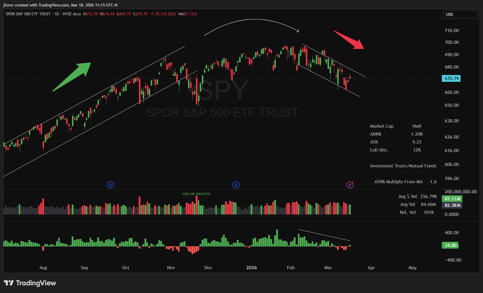This screenshot has width=483, height=293.
Task: Click the Avg Vol value 84.66M
Action: pyautogui.click(x=428, y=204)
